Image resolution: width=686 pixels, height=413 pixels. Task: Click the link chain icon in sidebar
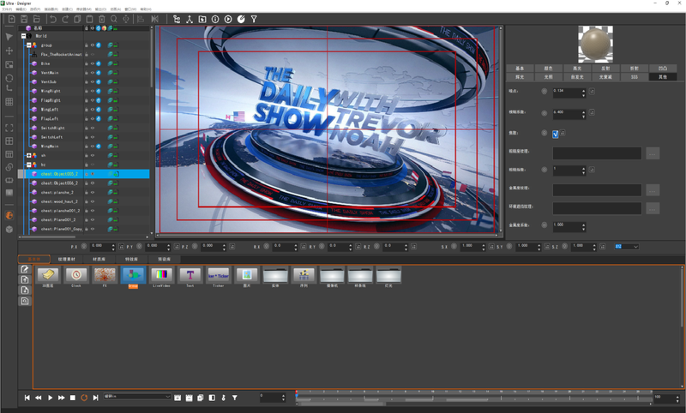coord(9,167)
